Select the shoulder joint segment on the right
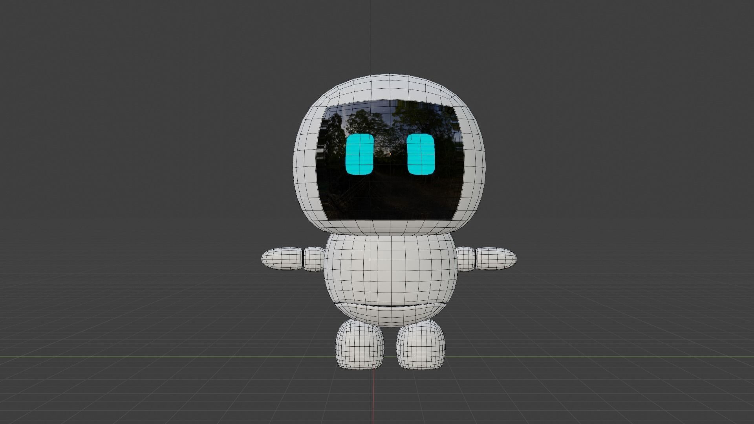 466,259
